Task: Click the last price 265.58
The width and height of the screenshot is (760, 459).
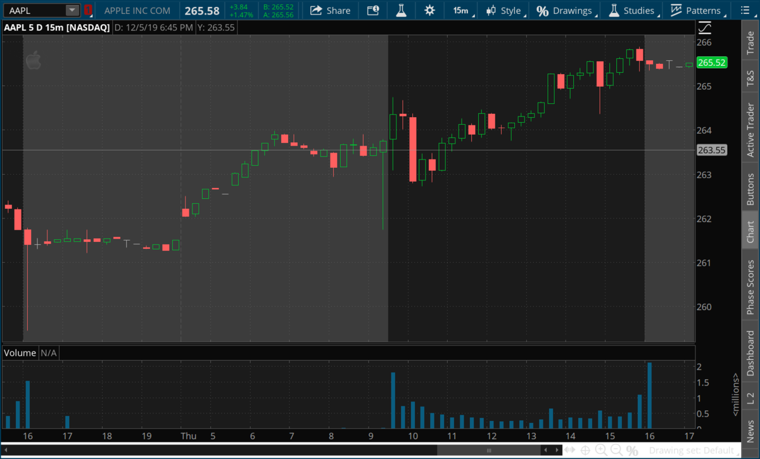Action: click(202, 11)
